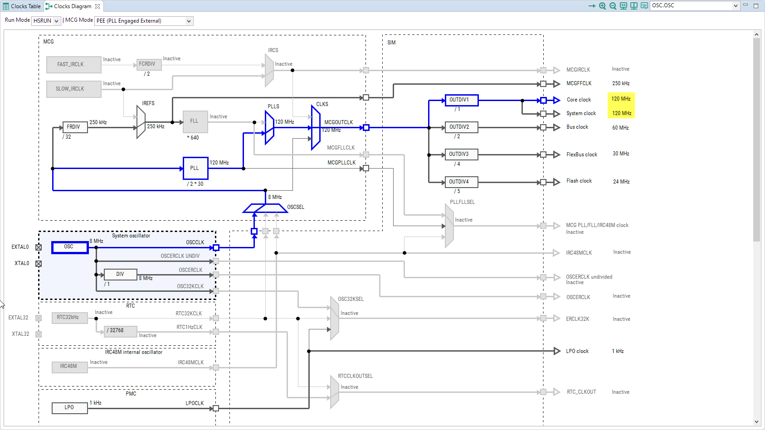This screenshot has width=765, height=430.
Task: Click the zoom in magnifier icon
Action: point(602,6)
